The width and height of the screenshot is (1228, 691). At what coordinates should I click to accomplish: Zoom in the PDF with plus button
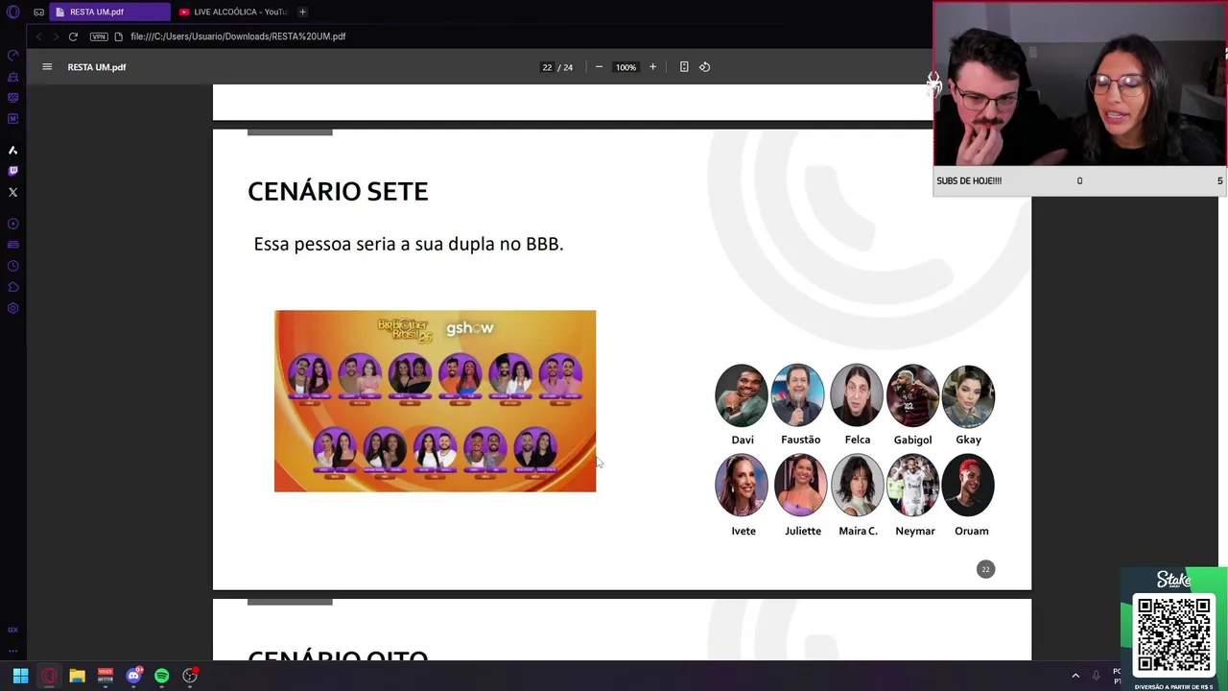point(652,67)
